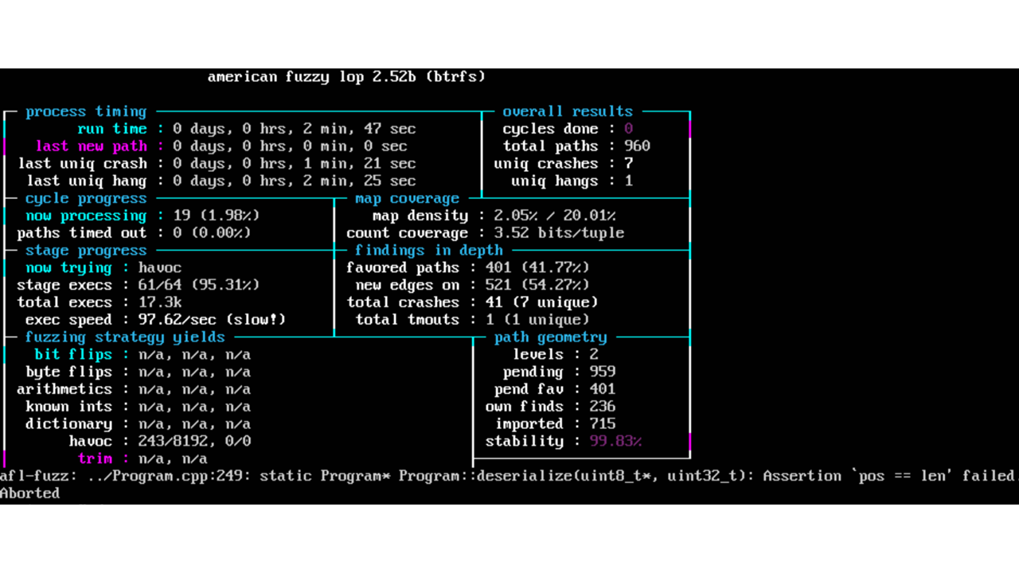Viewport: 1019px width, 573px height.
Task: Select the 'path geometry' section header
Action: tap(550, 337)
